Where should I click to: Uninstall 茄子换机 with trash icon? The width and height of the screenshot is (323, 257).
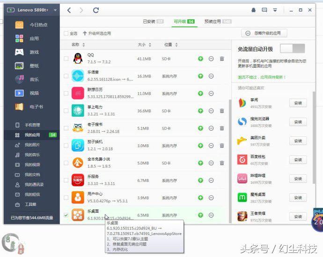[222, 146]
